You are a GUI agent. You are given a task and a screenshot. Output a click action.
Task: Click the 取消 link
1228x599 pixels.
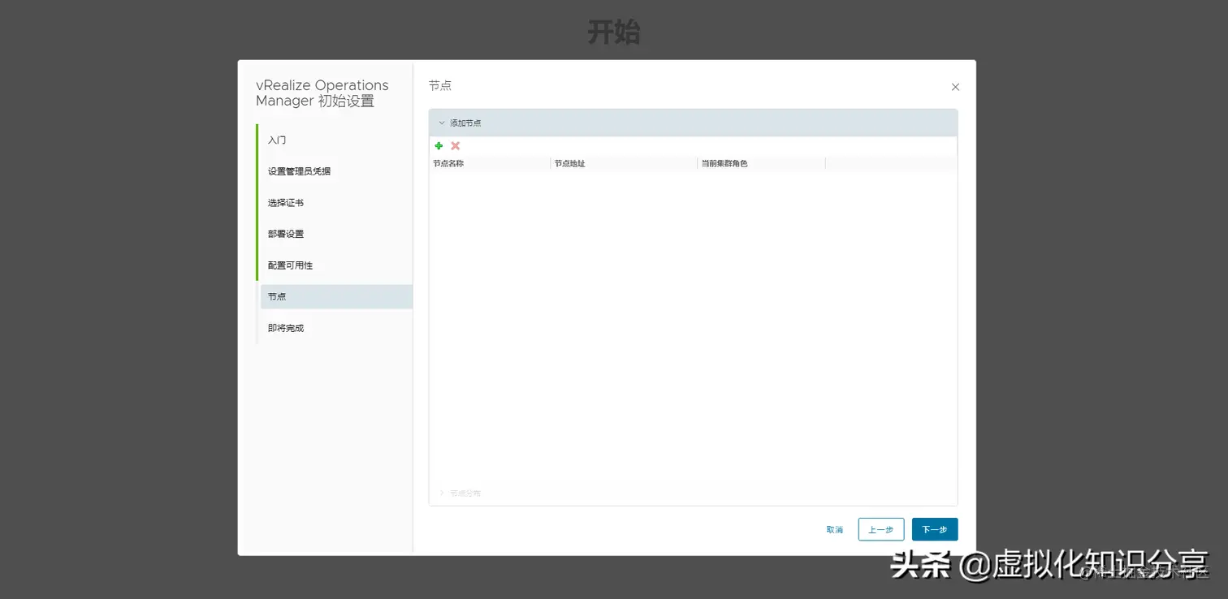pos(834,528)
